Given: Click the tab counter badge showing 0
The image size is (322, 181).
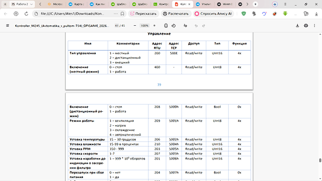Looking at the screenshot, I should [5, 4].
